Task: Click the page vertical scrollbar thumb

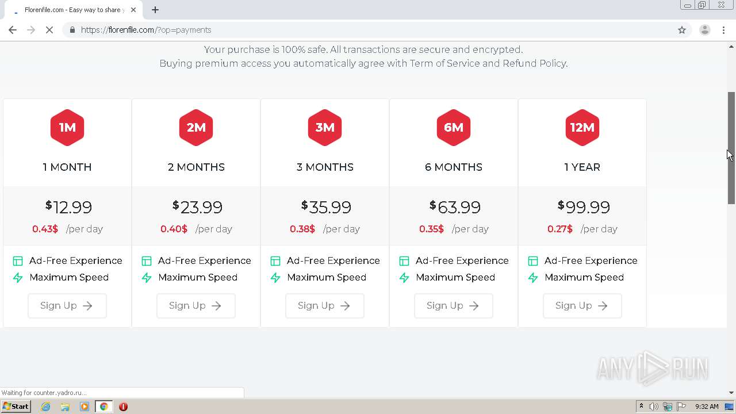Action: click(731, 148)
